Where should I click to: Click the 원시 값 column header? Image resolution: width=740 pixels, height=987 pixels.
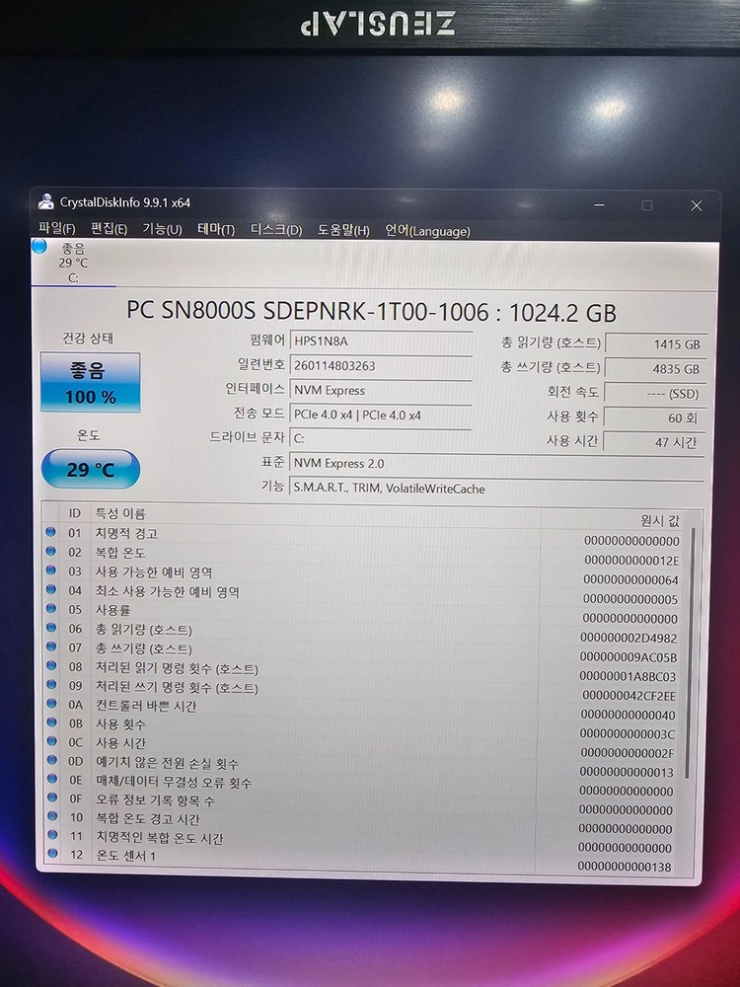click(x=659, y=520)
